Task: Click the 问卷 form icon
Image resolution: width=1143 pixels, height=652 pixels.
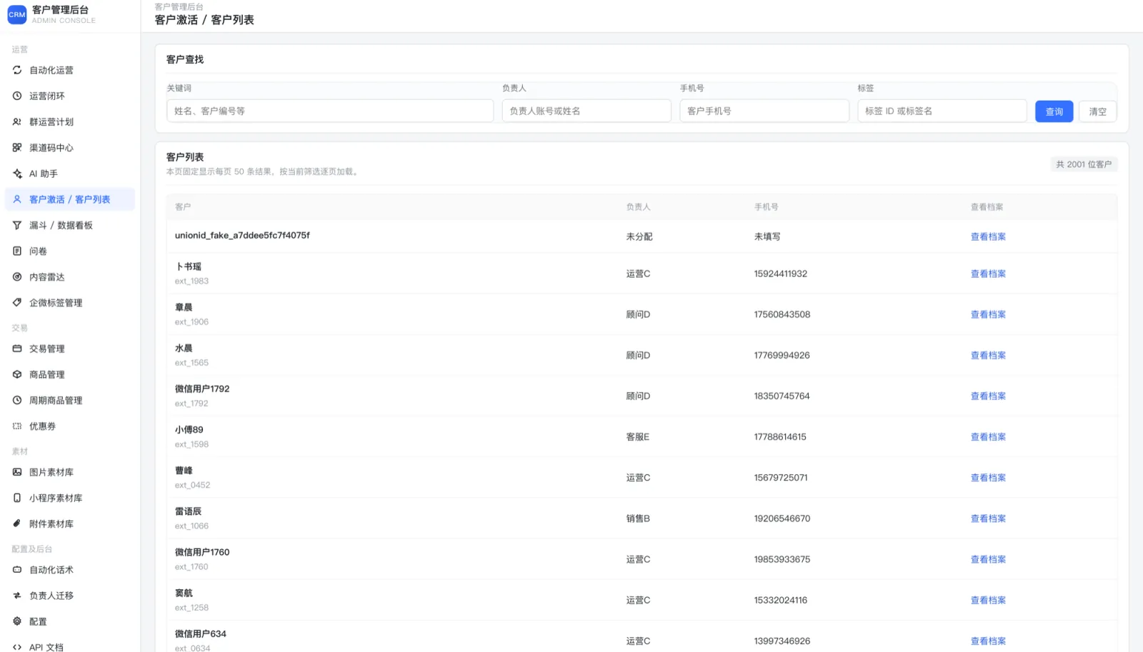Action: pos(17,251)
